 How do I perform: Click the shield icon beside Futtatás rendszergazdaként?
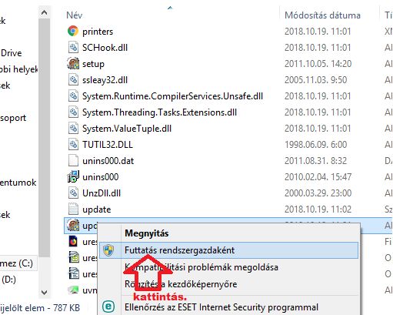(108, 250)
